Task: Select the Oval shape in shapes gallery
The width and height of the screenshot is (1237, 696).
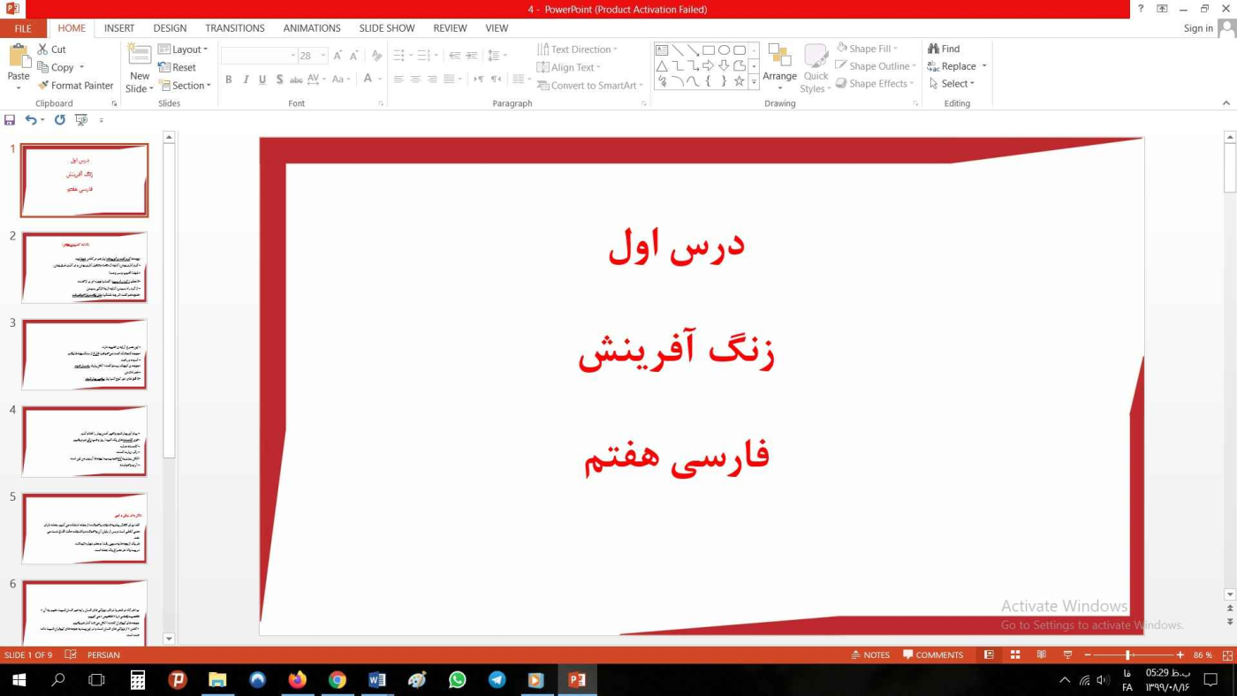Action: [724, 50]
